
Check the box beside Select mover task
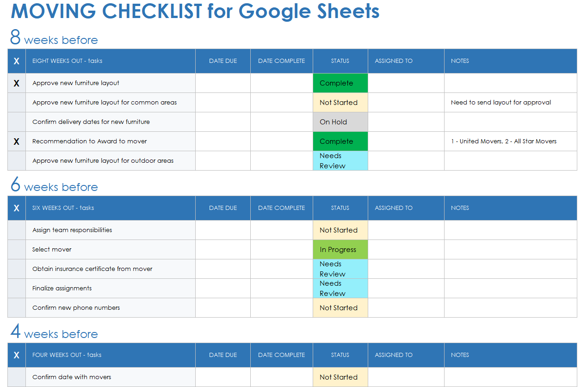(x=17, y=250)
